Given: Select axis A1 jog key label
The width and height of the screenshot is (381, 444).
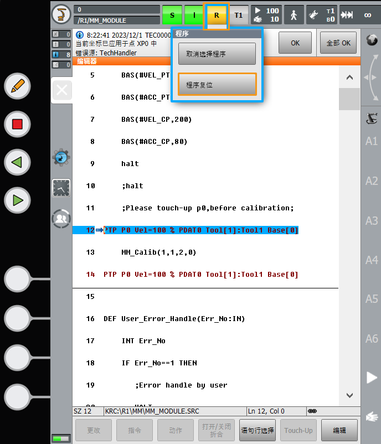Looking at the screenshot, I should click(372, 141).
